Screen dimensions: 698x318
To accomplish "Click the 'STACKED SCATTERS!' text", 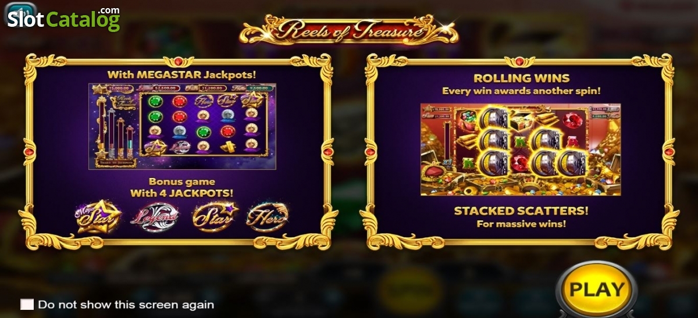I will tap(521, 211).
